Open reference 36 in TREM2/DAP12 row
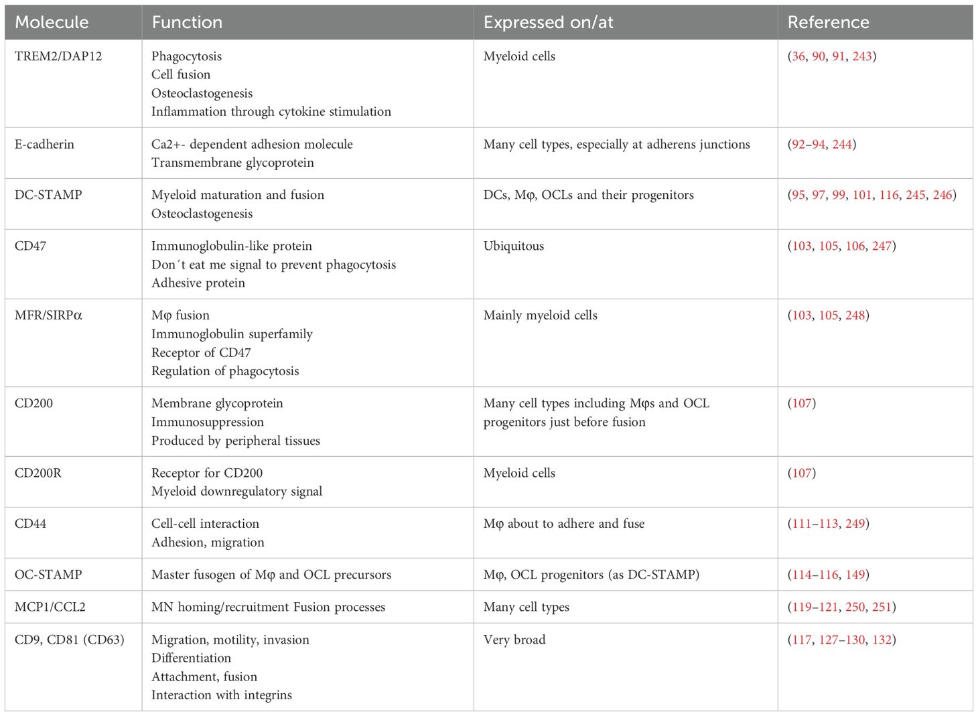This screenshot has height=716, width=978. [798, 56]
